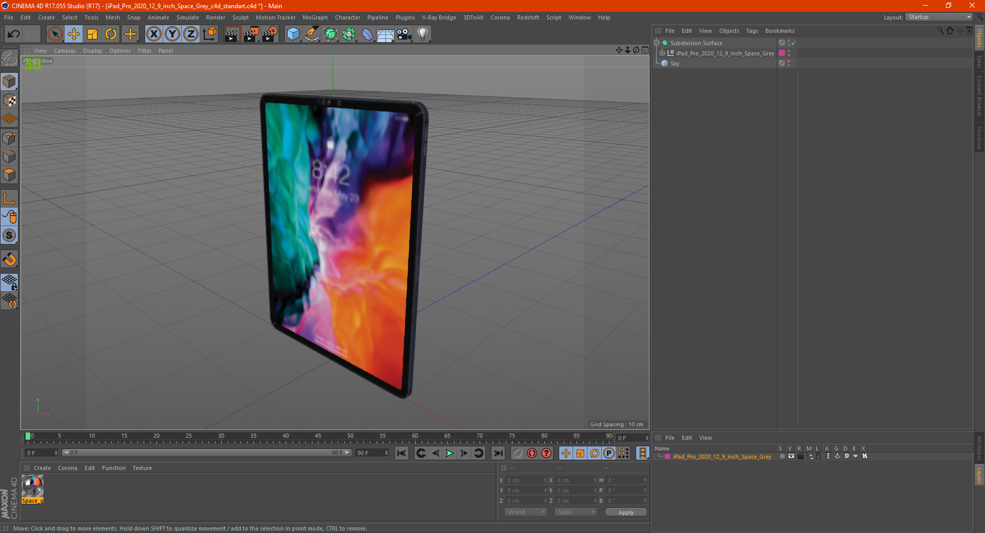Open the Simulate menu

(x=188, y=17)
